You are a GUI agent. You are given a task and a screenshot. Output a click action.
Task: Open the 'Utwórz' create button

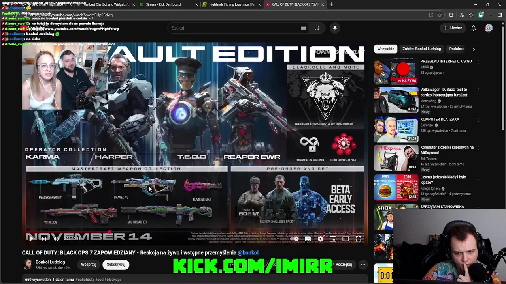pyautogui.click(x=453, y=28)
